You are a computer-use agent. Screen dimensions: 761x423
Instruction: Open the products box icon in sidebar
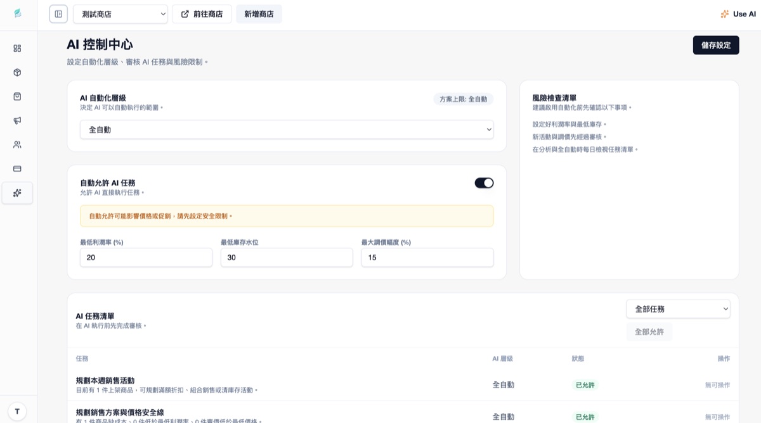17,72
